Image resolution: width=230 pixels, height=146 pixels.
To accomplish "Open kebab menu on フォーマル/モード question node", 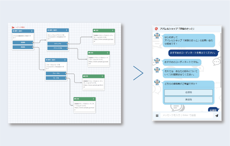I will [65, 60].
